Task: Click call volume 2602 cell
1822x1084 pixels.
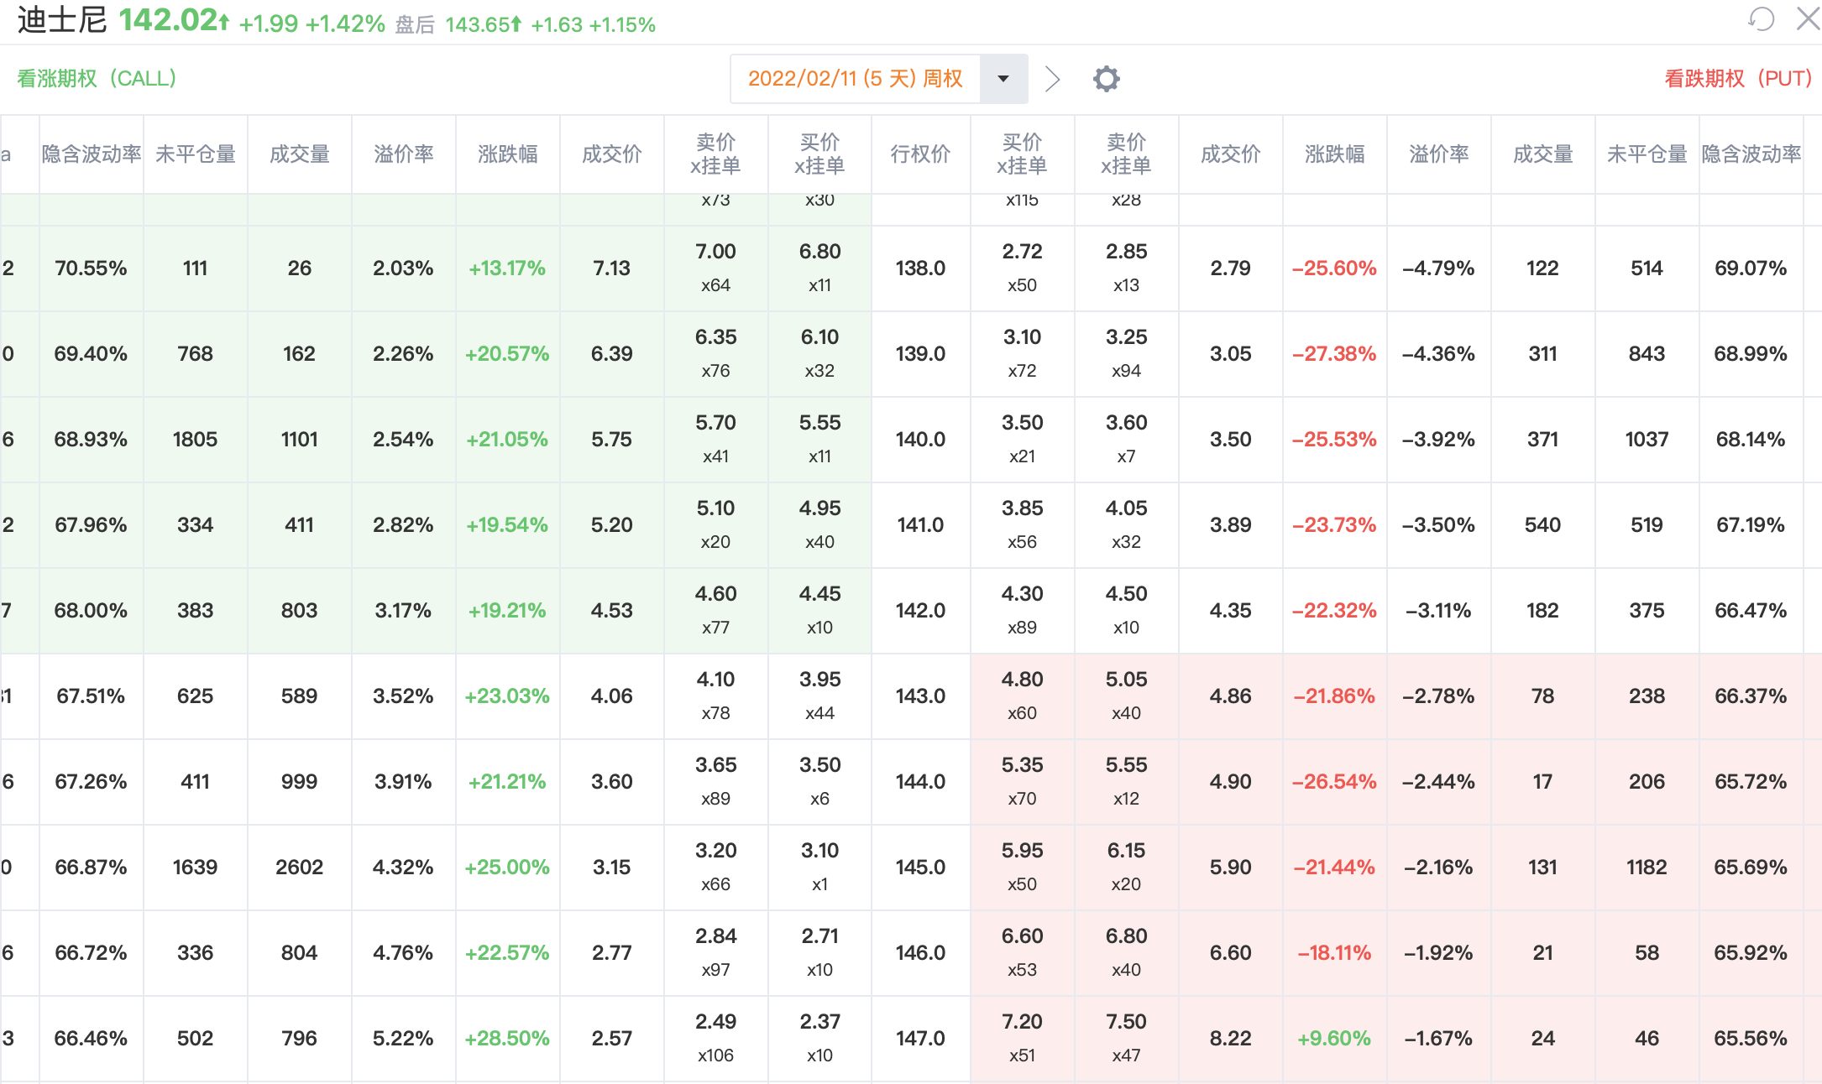Action: tap(299, 868)
